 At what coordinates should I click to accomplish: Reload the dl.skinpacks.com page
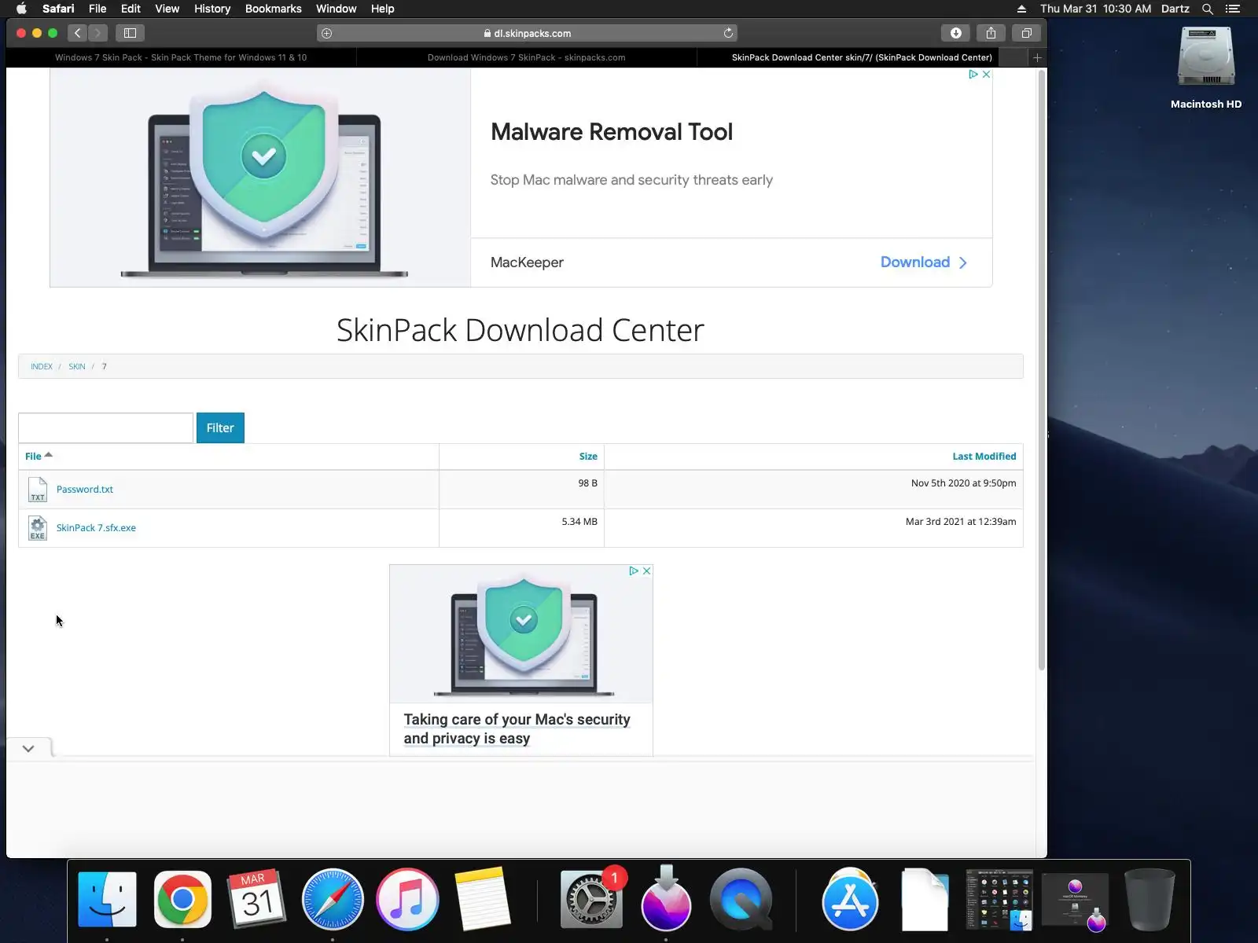pos(728,33)
